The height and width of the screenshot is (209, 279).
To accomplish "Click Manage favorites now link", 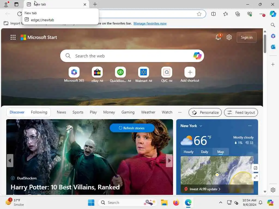I will (x=150, y=23).
